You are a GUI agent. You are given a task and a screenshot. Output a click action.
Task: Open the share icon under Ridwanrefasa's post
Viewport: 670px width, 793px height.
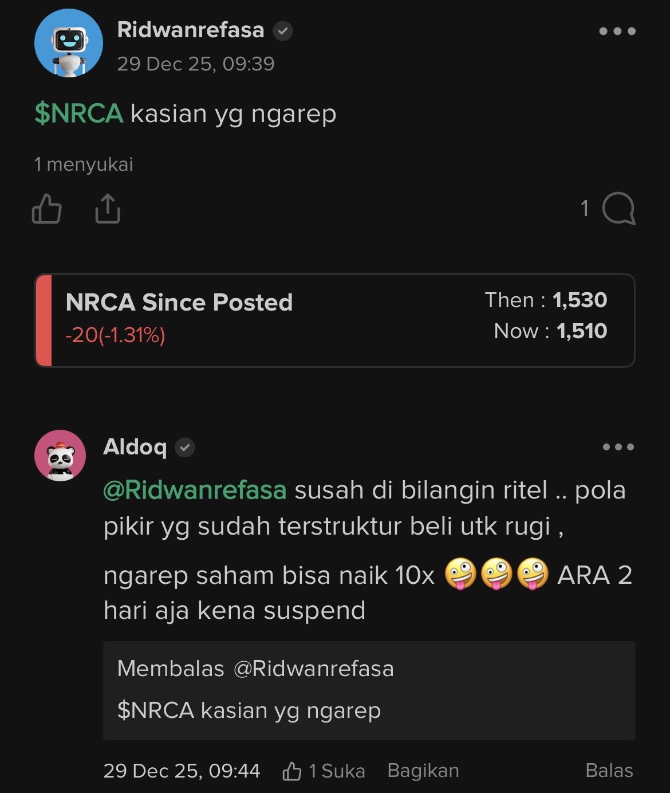click(107, 210)
